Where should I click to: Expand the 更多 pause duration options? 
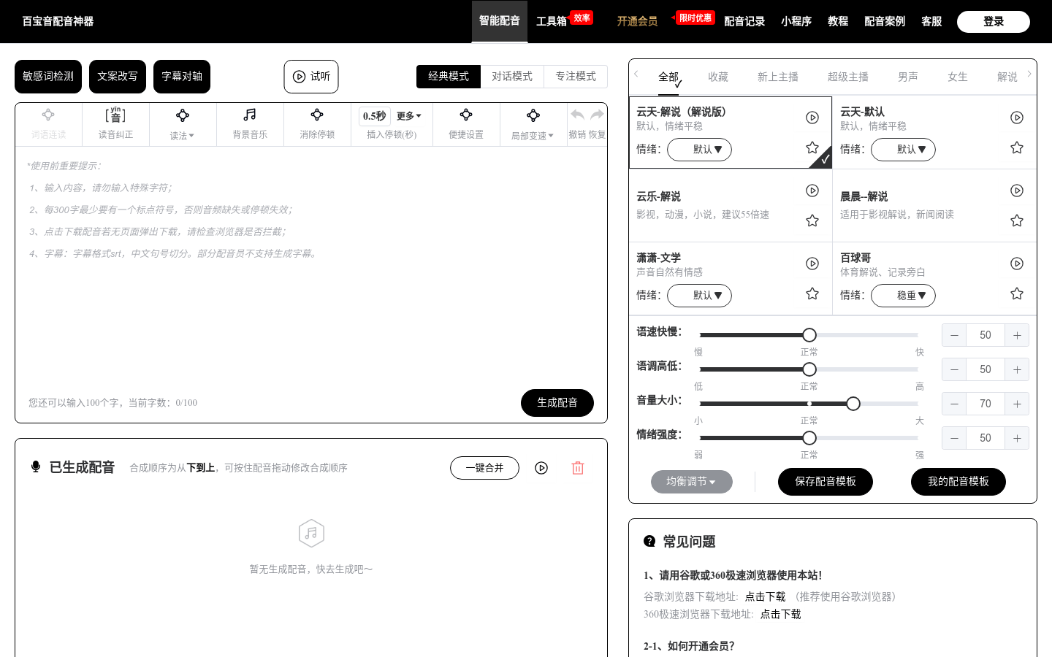[409, 116]
